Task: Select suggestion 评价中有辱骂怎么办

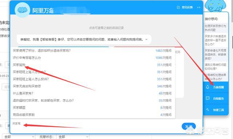Action: click(x=27, y=58)
